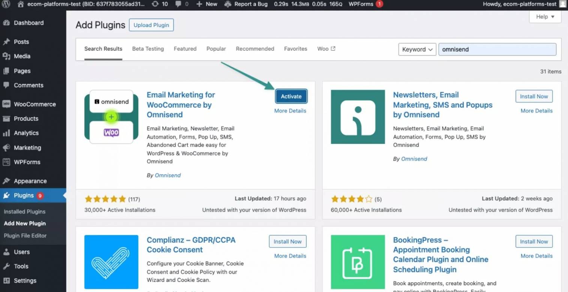Viewport: 568px width, 292px height.
Task: Click the Omnisend plugin thumbnail
Action: click(x=111, y=116)
